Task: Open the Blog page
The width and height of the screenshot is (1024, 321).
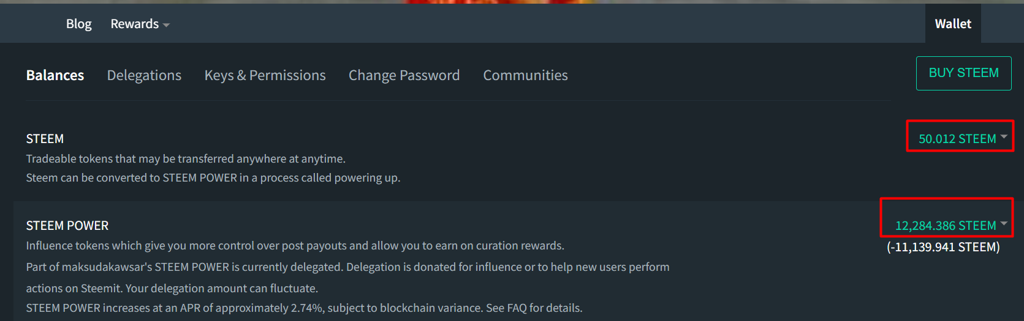Action: coord(78,24)
